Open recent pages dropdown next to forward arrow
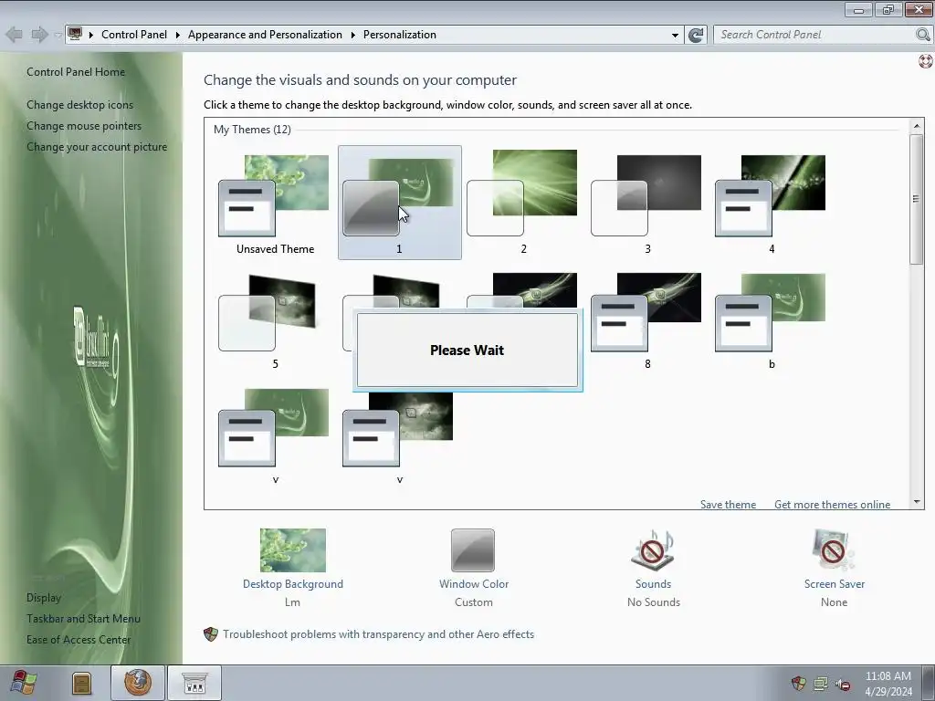This screenshot has width=935, height=701. click(58, 36)
